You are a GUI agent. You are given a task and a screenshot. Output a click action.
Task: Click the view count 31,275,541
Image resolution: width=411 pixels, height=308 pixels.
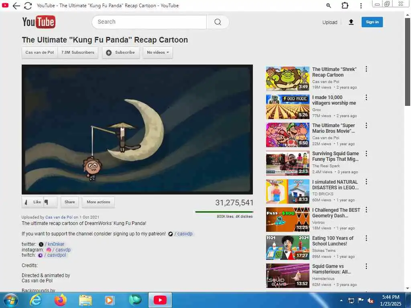point(234,203)
